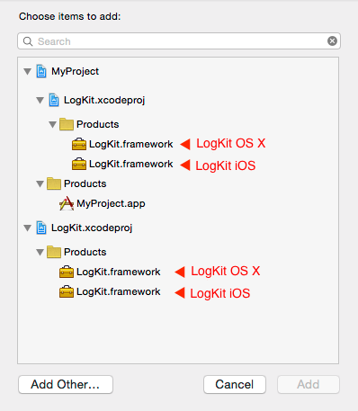Select the Products label inside nested LogKit.xcodeproj
358x411 pixels.
click(x=98, y=124)
